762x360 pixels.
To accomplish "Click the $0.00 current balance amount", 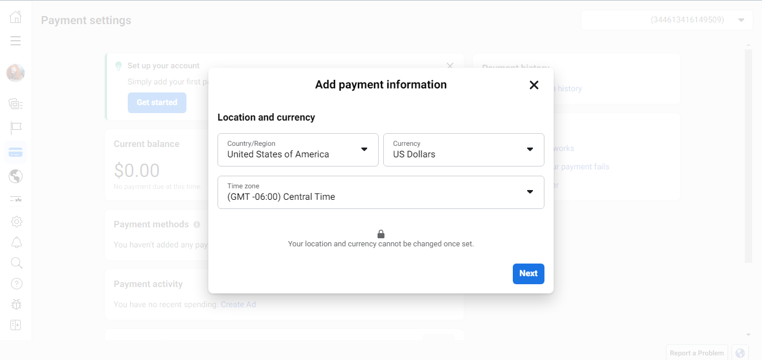I will pyautogui.click(x=136, y=171).
